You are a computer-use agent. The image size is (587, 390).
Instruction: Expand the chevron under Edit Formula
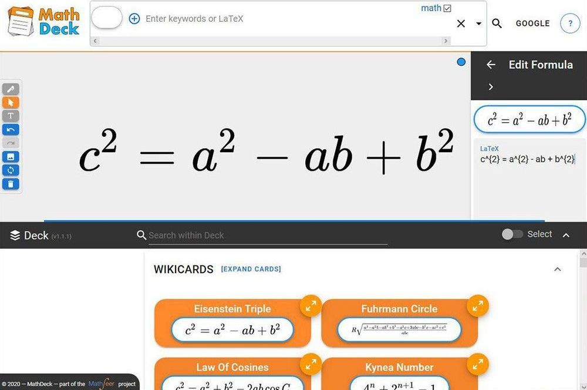point(491,87)
